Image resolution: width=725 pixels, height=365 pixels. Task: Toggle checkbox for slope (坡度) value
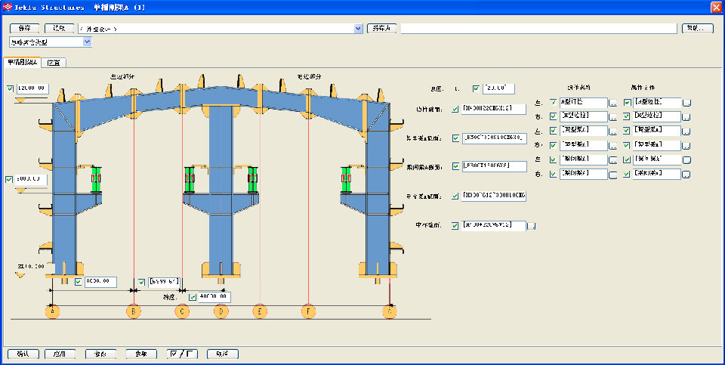click(477, 88)
